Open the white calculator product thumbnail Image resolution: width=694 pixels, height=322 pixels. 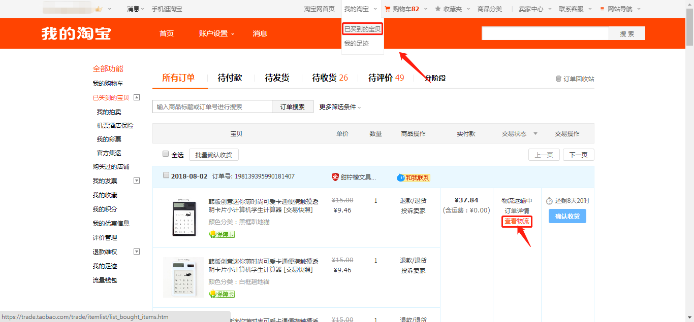tap(183, 277)
